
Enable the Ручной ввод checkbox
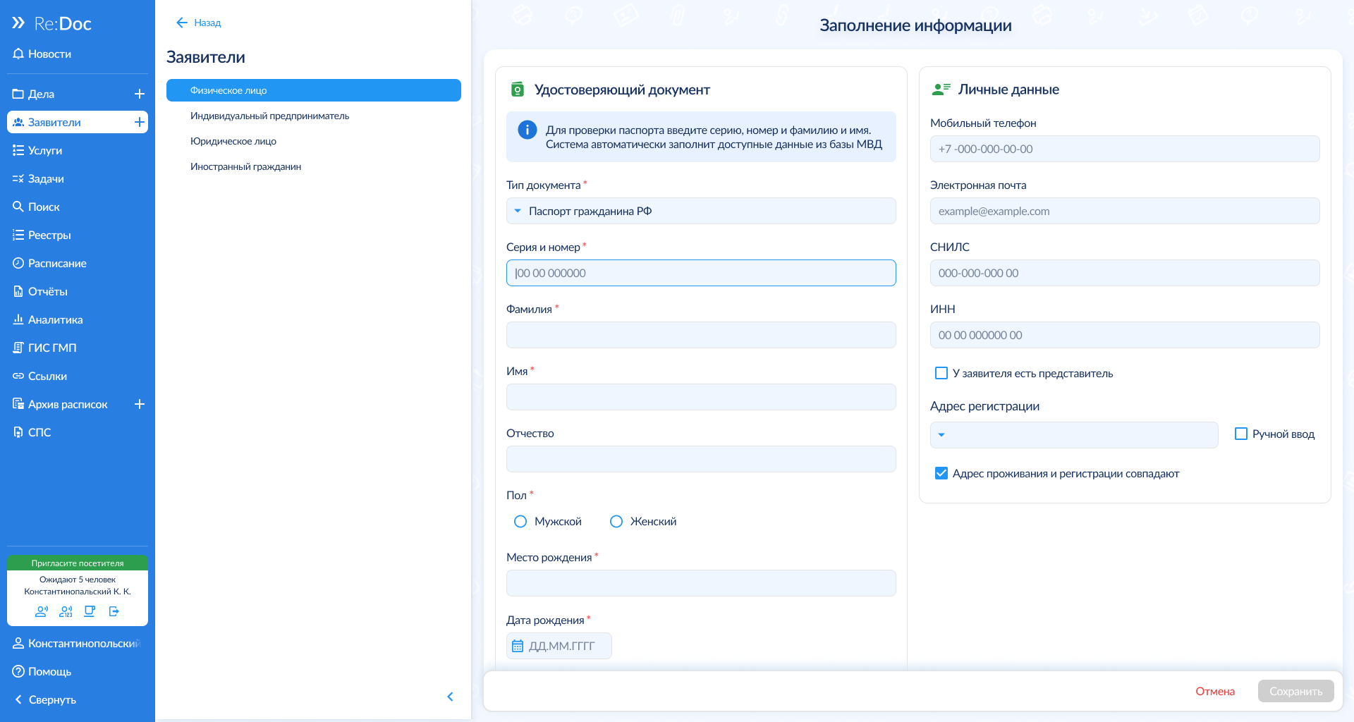coord(1241,434)
